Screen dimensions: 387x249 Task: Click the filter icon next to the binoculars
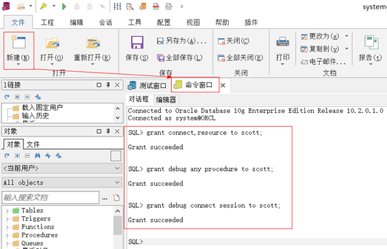48,155
